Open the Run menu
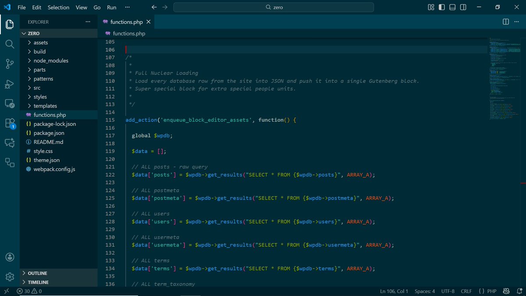This screenshot has width=526, height=296. pos(111,7)
